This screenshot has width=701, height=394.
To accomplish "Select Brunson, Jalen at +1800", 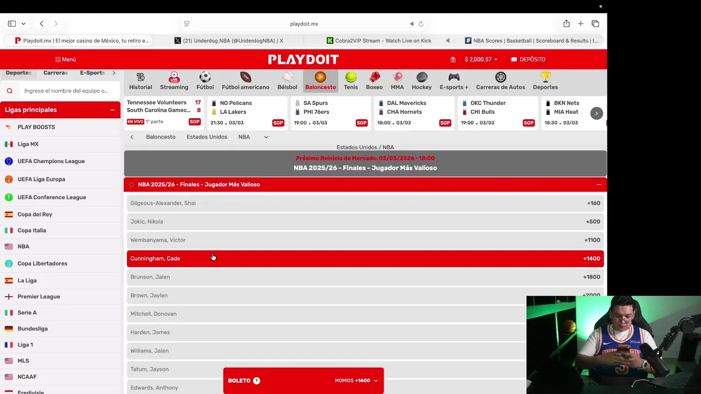I will coord(365,277).
